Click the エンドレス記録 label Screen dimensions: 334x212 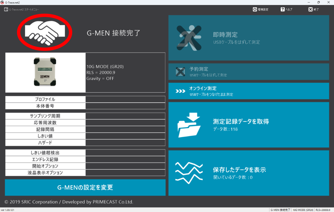point(45,159)
